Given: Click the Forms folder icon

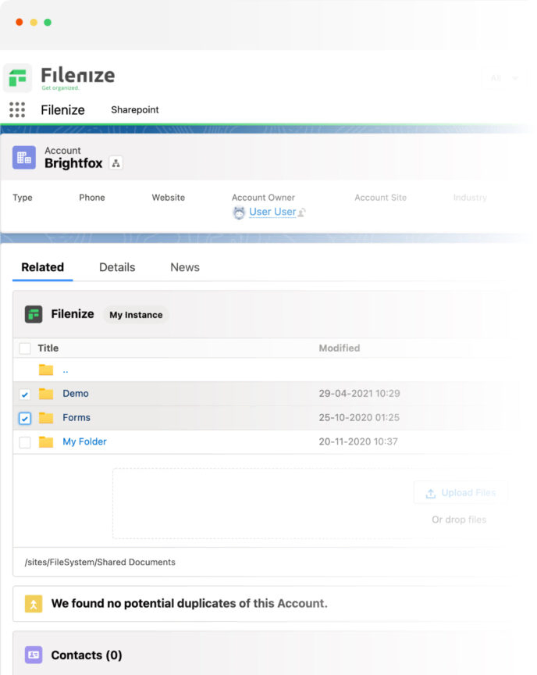Looking at the screenshot, I should tap(46, 417).
